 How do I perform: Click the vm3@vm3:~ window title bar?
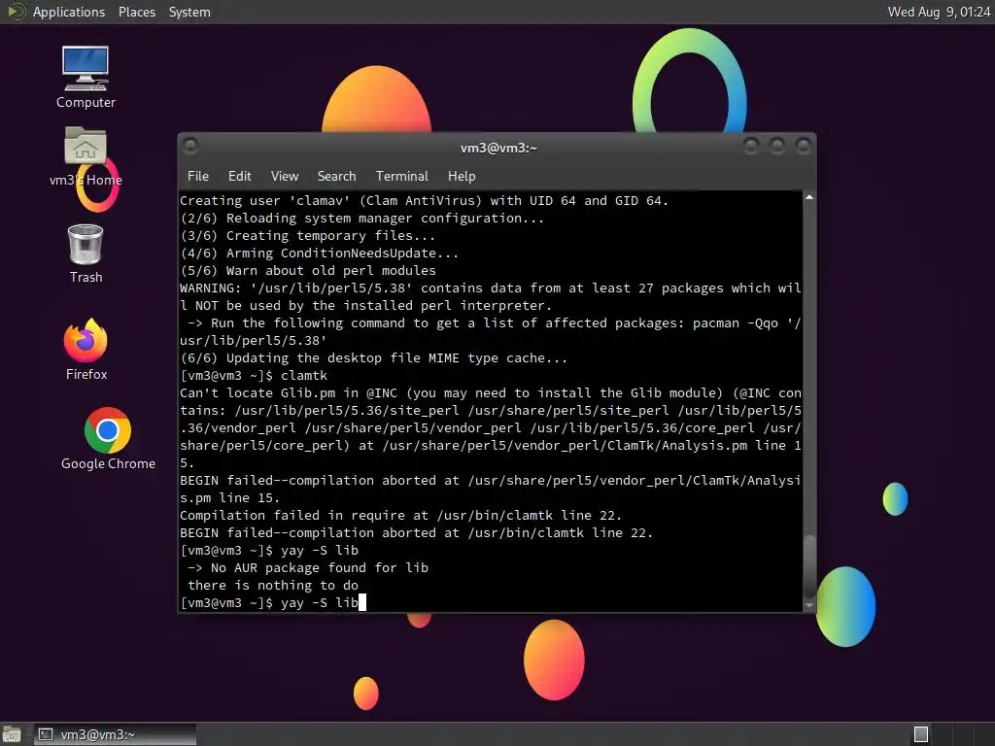(498, 148)
